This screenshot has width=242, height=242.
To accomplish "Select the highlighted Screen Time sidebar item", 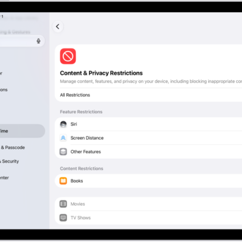I will 22,131.
